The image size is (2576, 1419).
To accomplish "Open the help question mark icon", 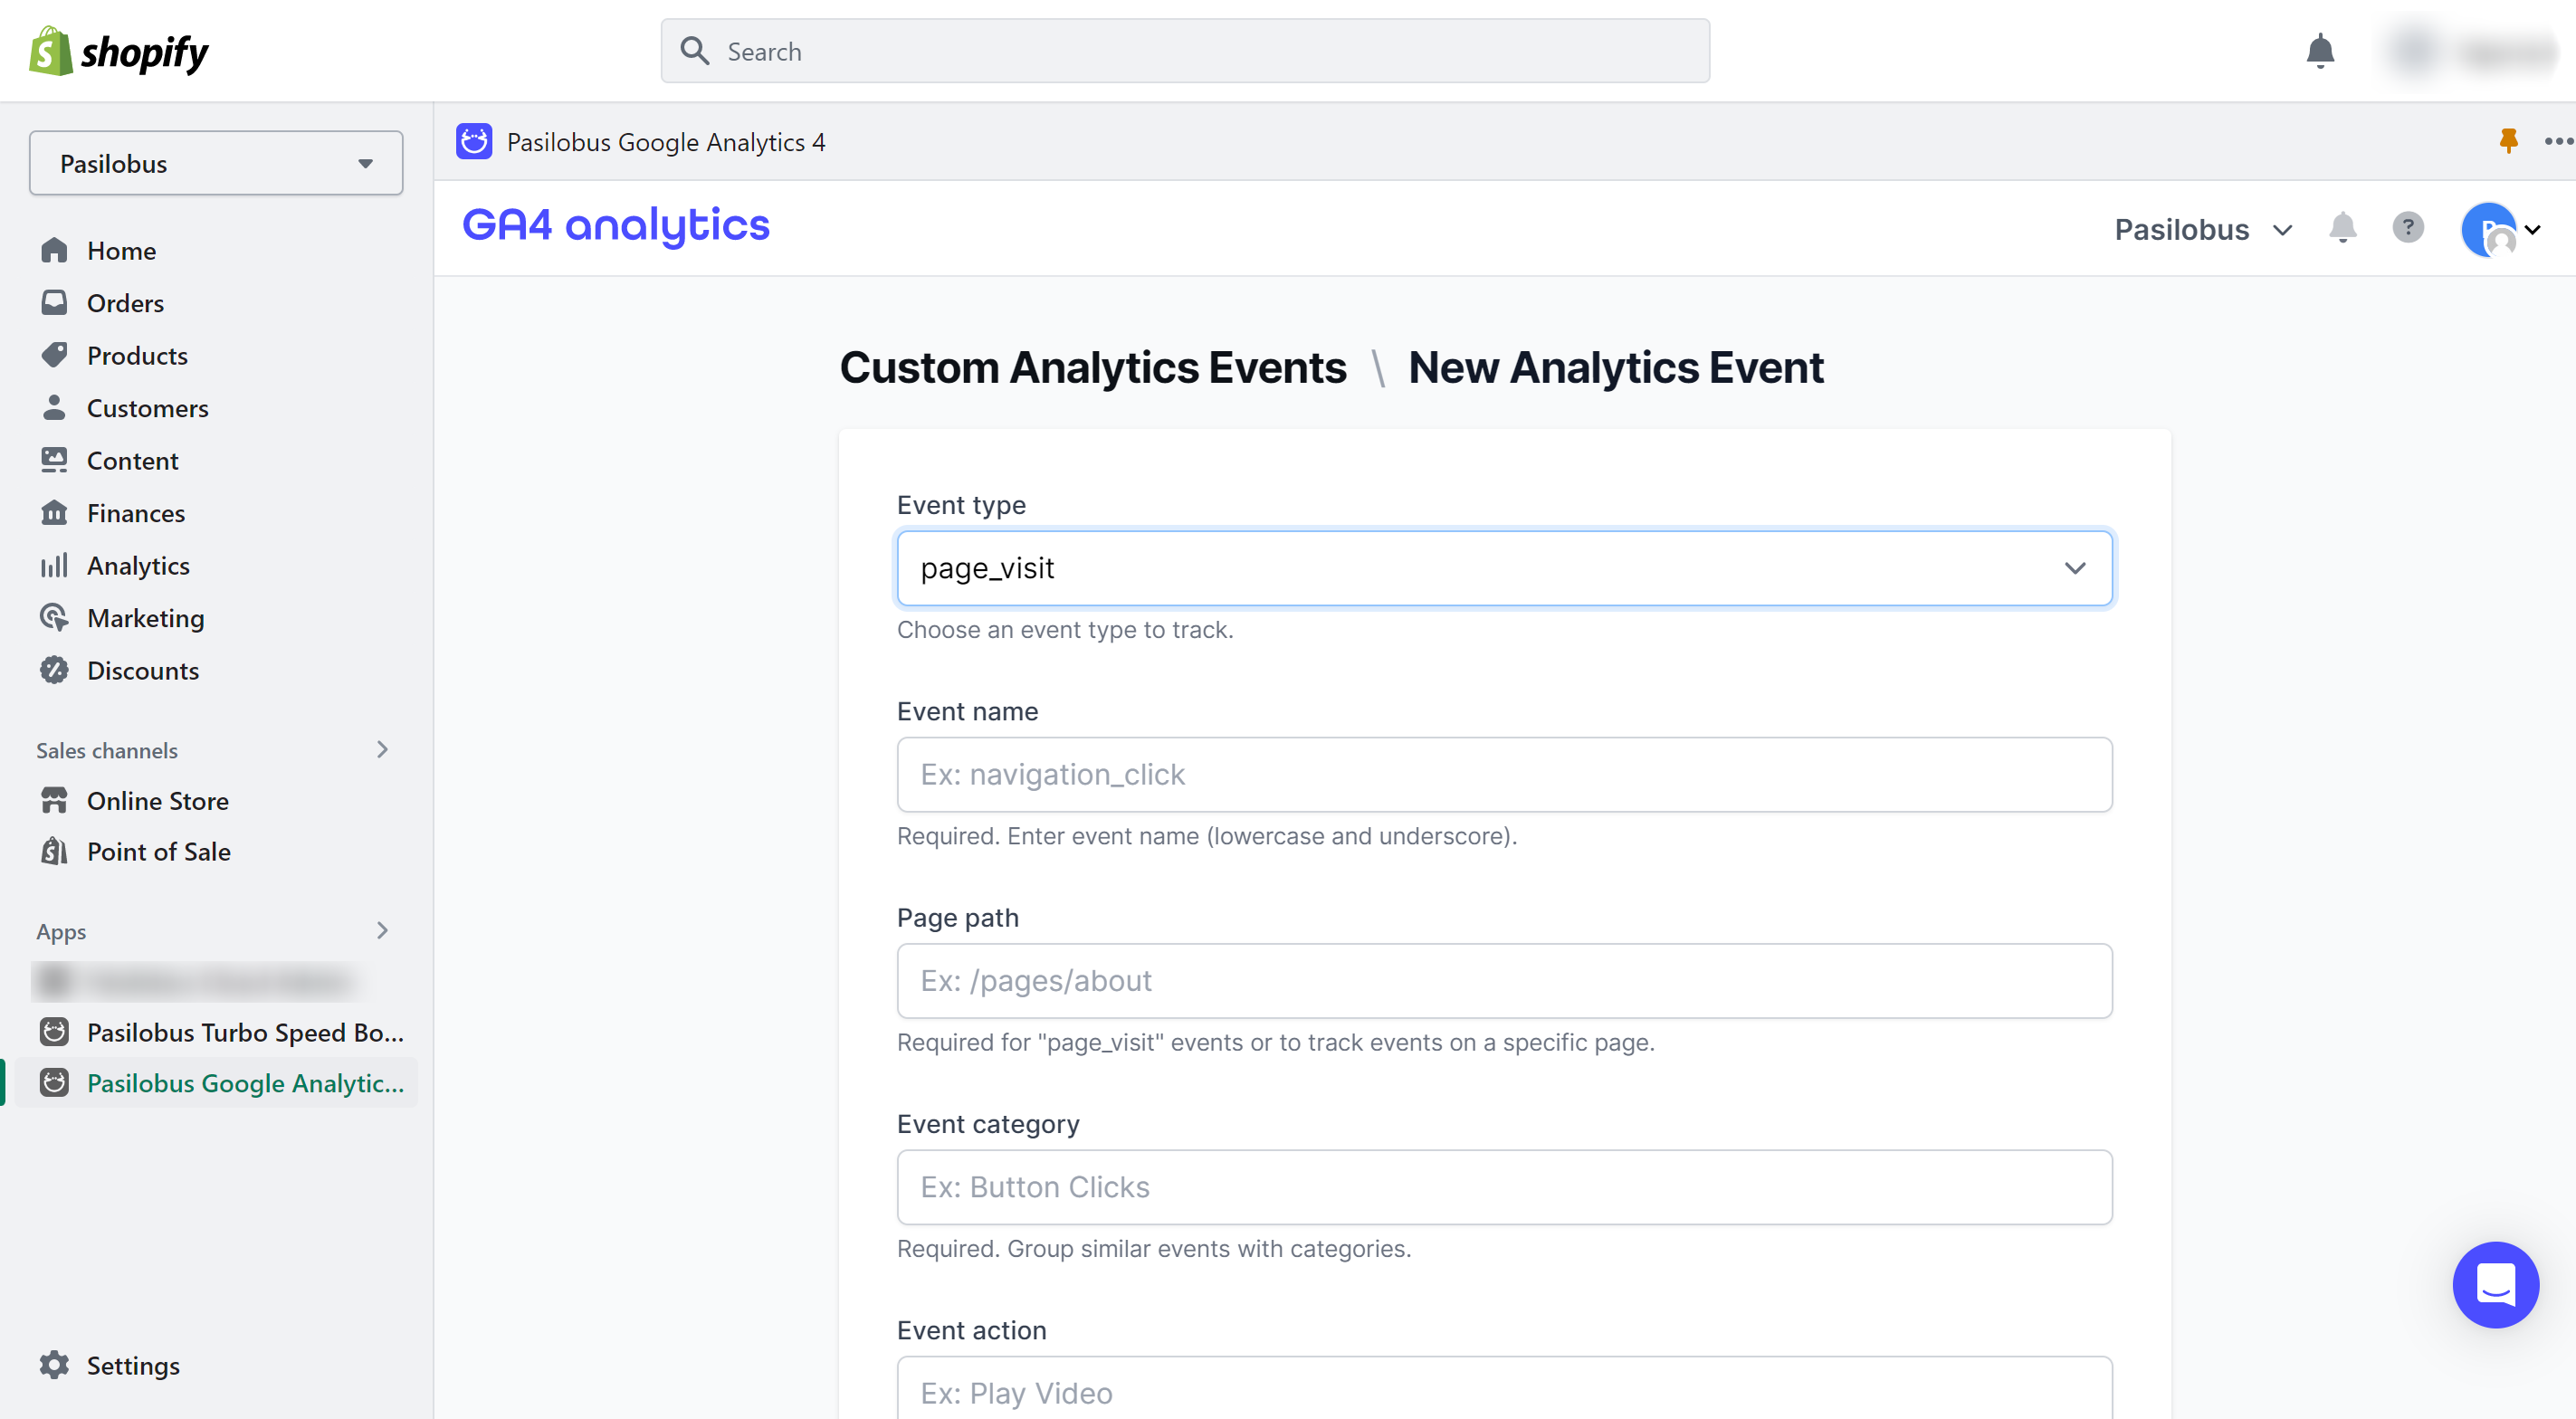I will (2407, 229).
